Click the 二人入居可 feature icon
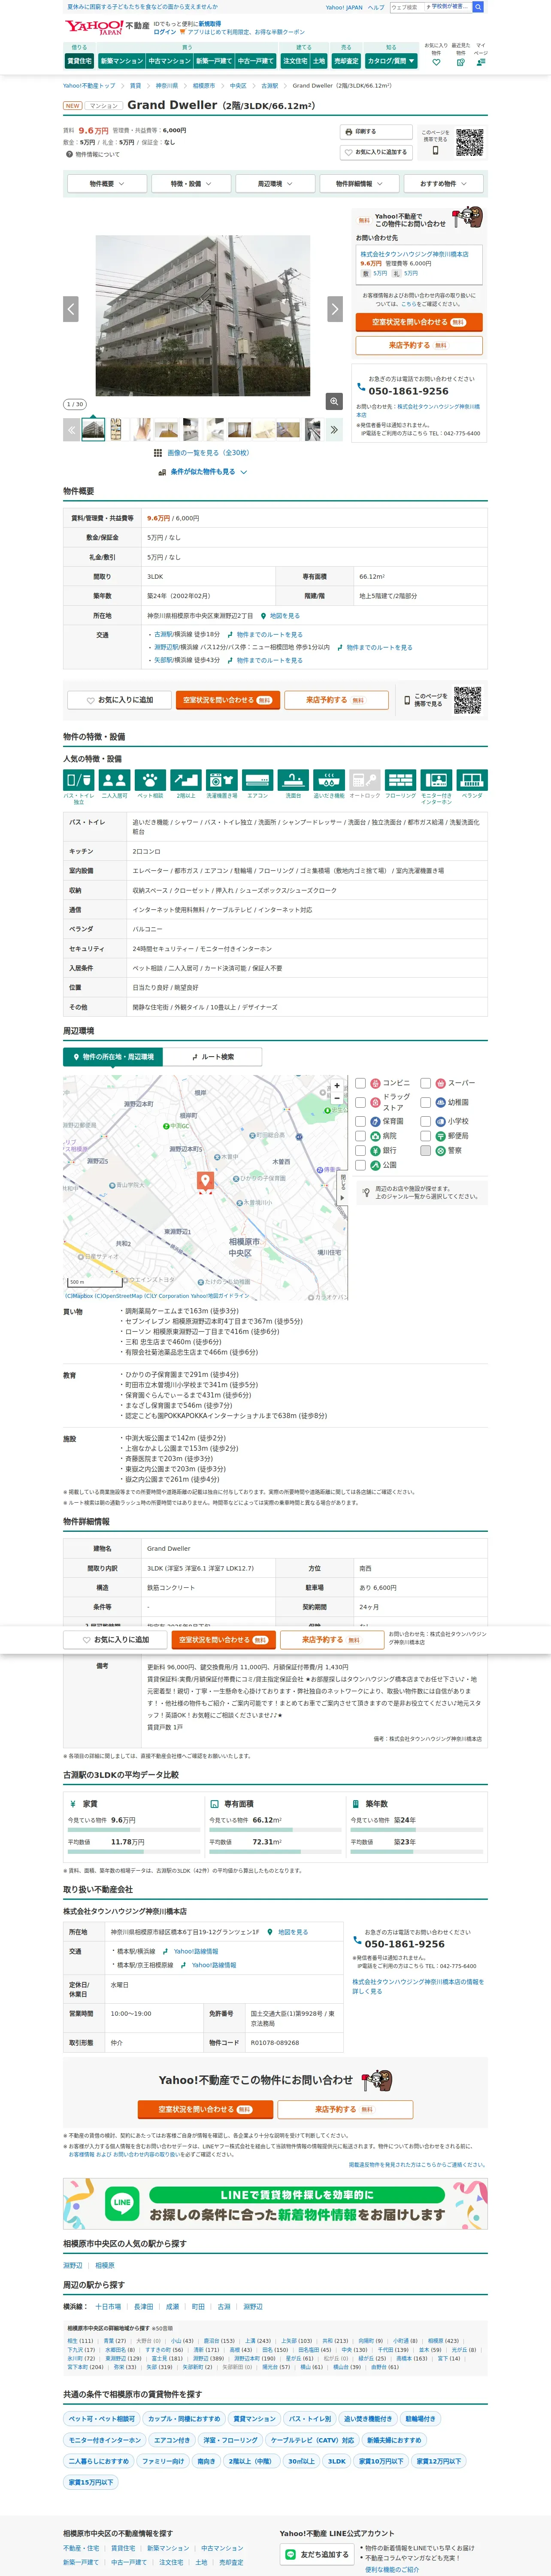Viewport: 551px width, 2576px height. 115,780
